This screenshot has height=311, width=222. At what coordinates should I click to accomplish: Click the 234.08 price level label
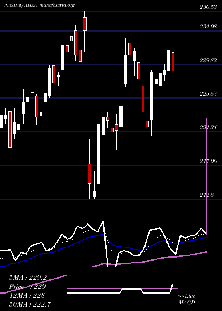tap(208, 26)
